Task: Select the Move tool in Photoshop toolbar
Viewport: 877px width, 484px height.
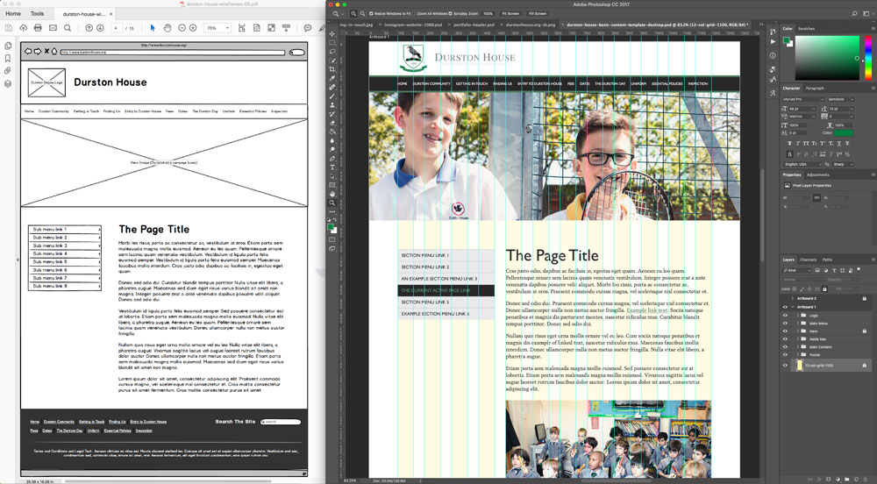Action: (332, 33)
